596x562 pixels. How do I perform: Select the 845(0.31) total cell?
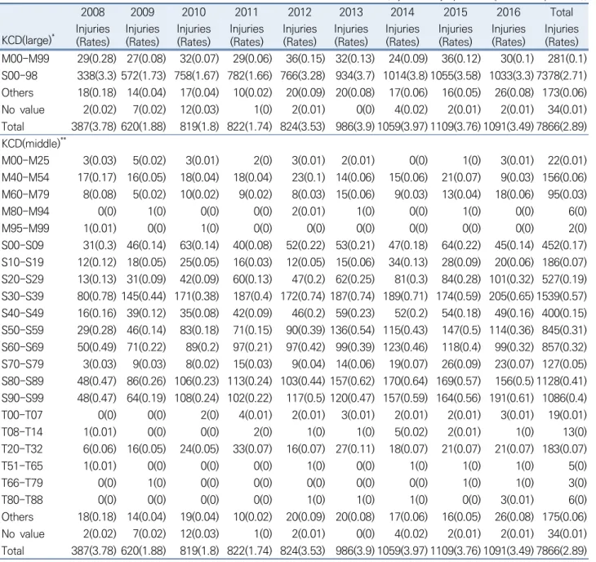564,330
